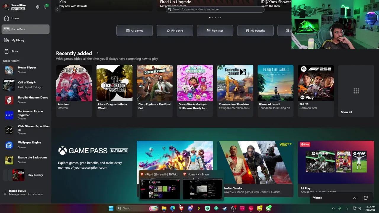Open Discord from the taskbar
Image resolution: width=379 pixels, height=213 pixels.
coord(190,208)
